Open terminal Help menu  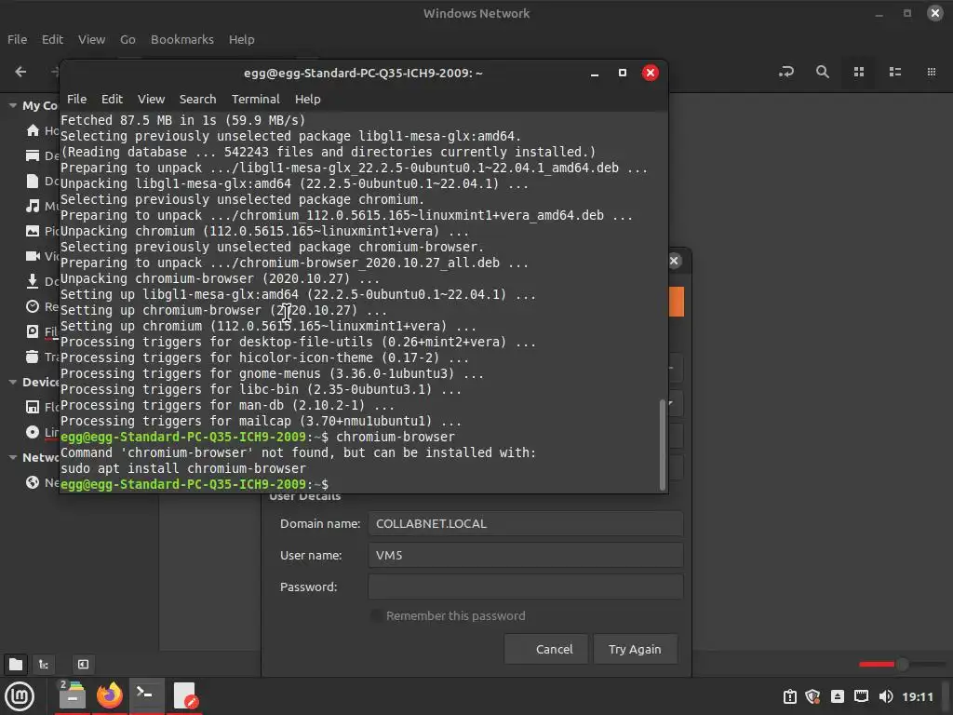click(307, 99)
